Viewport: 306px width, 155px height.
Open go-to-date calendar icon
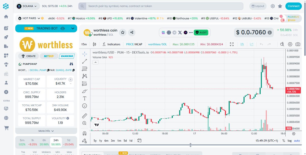click(139, 140)
